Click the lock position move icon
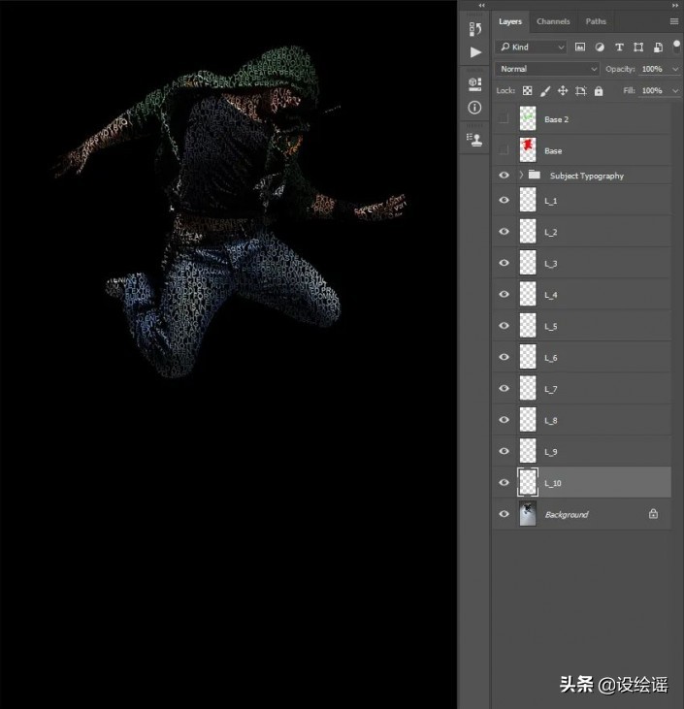The image size is (684, 709). 563,91
